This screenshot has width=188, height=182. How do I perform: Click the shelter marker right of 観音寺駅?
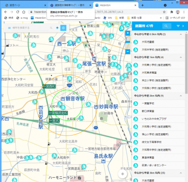pyautogui.click(x=88, y=104)
